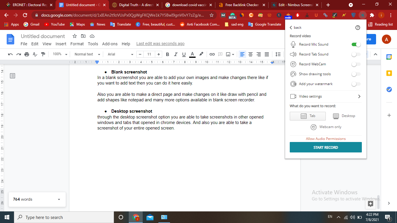Click the redo arrow in Docs toolbar
Image resolution: width=397 pixels, height=223 pixels.
coord(19,54)
